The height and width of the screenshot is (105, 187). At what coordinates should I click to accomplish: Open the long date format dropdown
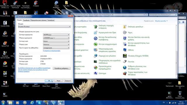[x=56, y=38]
